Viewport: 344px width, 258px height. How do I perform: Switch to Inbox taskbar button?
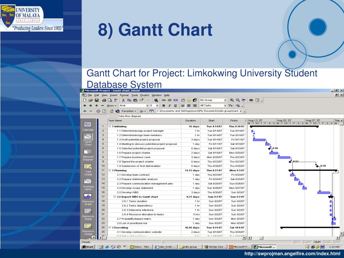(141, 247)
